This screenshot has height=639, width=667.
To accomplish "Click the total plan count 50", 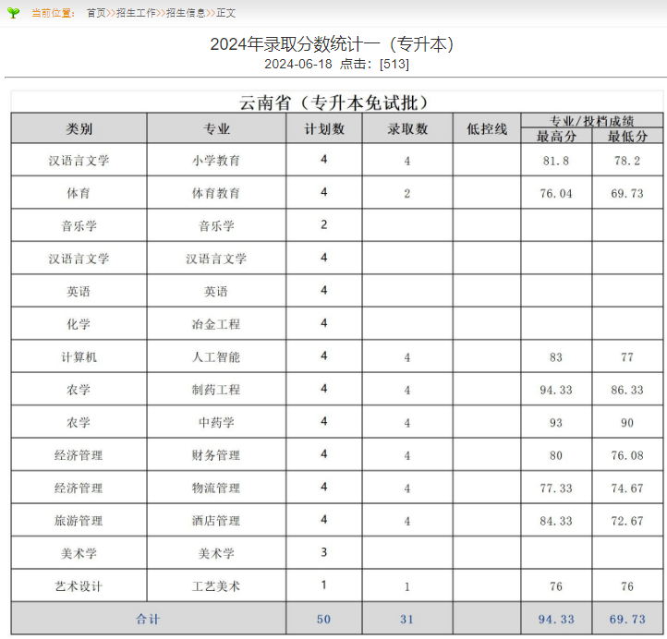I will pyautogui.click(x=323, y=619).
